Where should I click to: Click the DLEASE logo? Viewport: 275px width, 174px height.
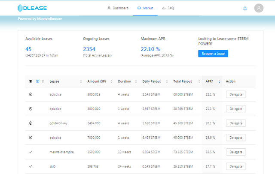point(32,8)
